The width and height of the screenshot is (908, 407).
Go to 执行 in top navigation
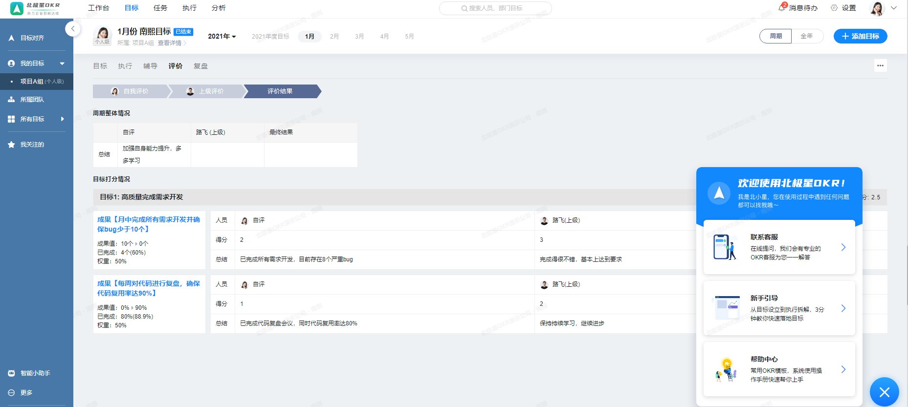coord(189,8)
